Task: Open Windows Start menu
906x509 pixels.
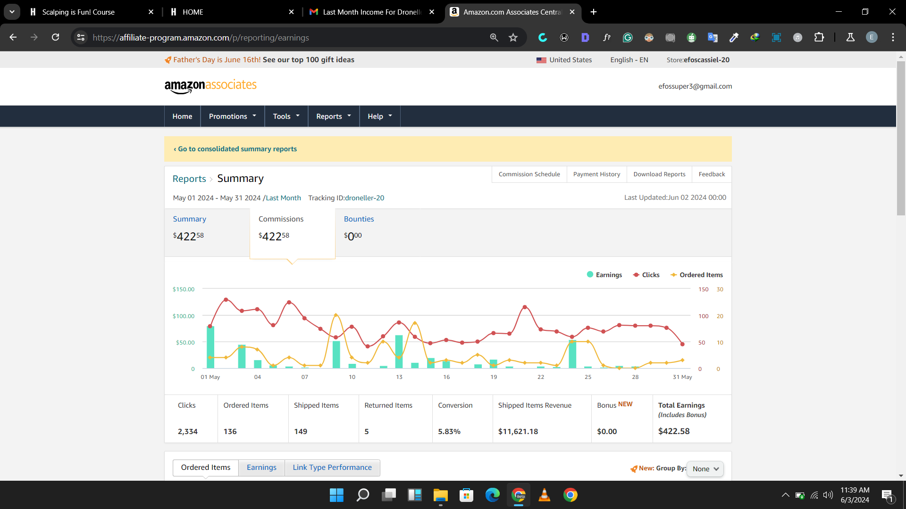Action: point(336,495)
